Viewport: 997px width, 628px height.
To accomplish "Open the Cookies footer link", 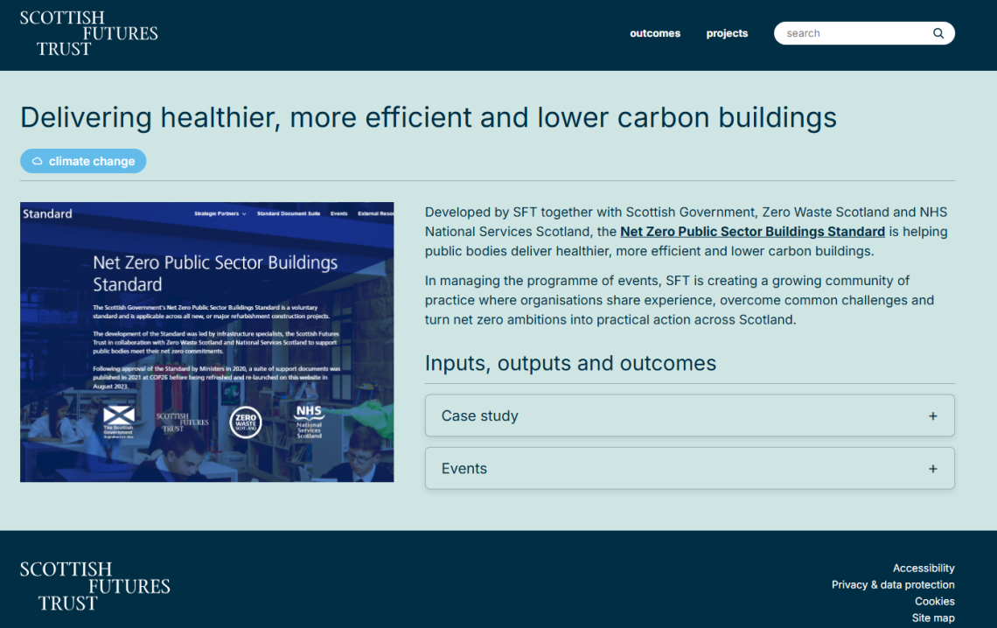I will coord(935,601).
